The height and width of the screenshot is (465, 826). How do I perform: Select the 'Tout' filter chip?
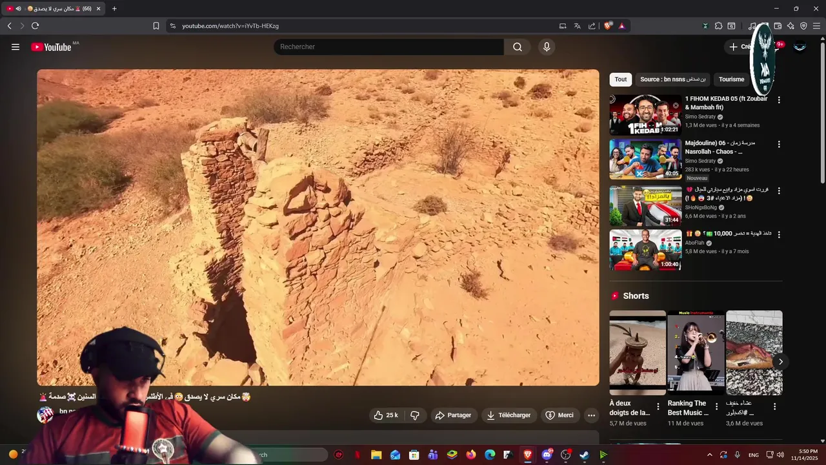tap(620, 79)
